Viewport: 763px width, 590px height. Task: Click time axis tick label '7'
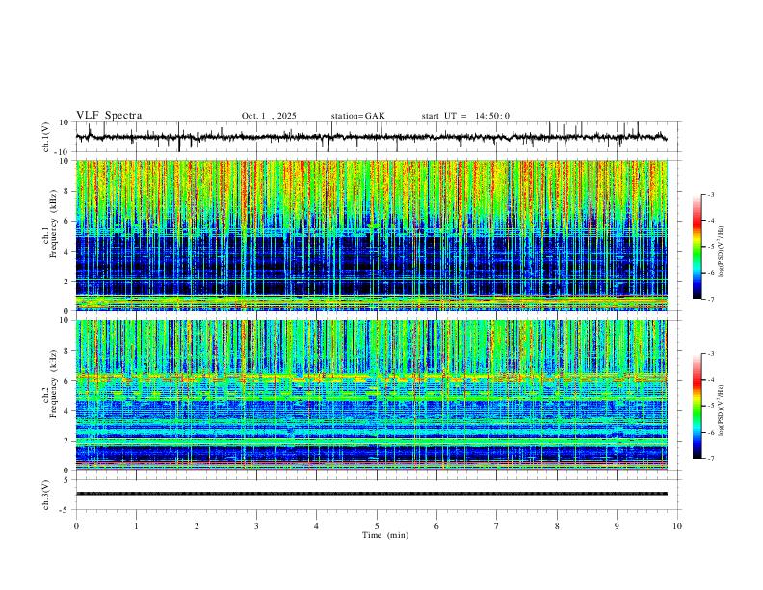coord(497,526)
